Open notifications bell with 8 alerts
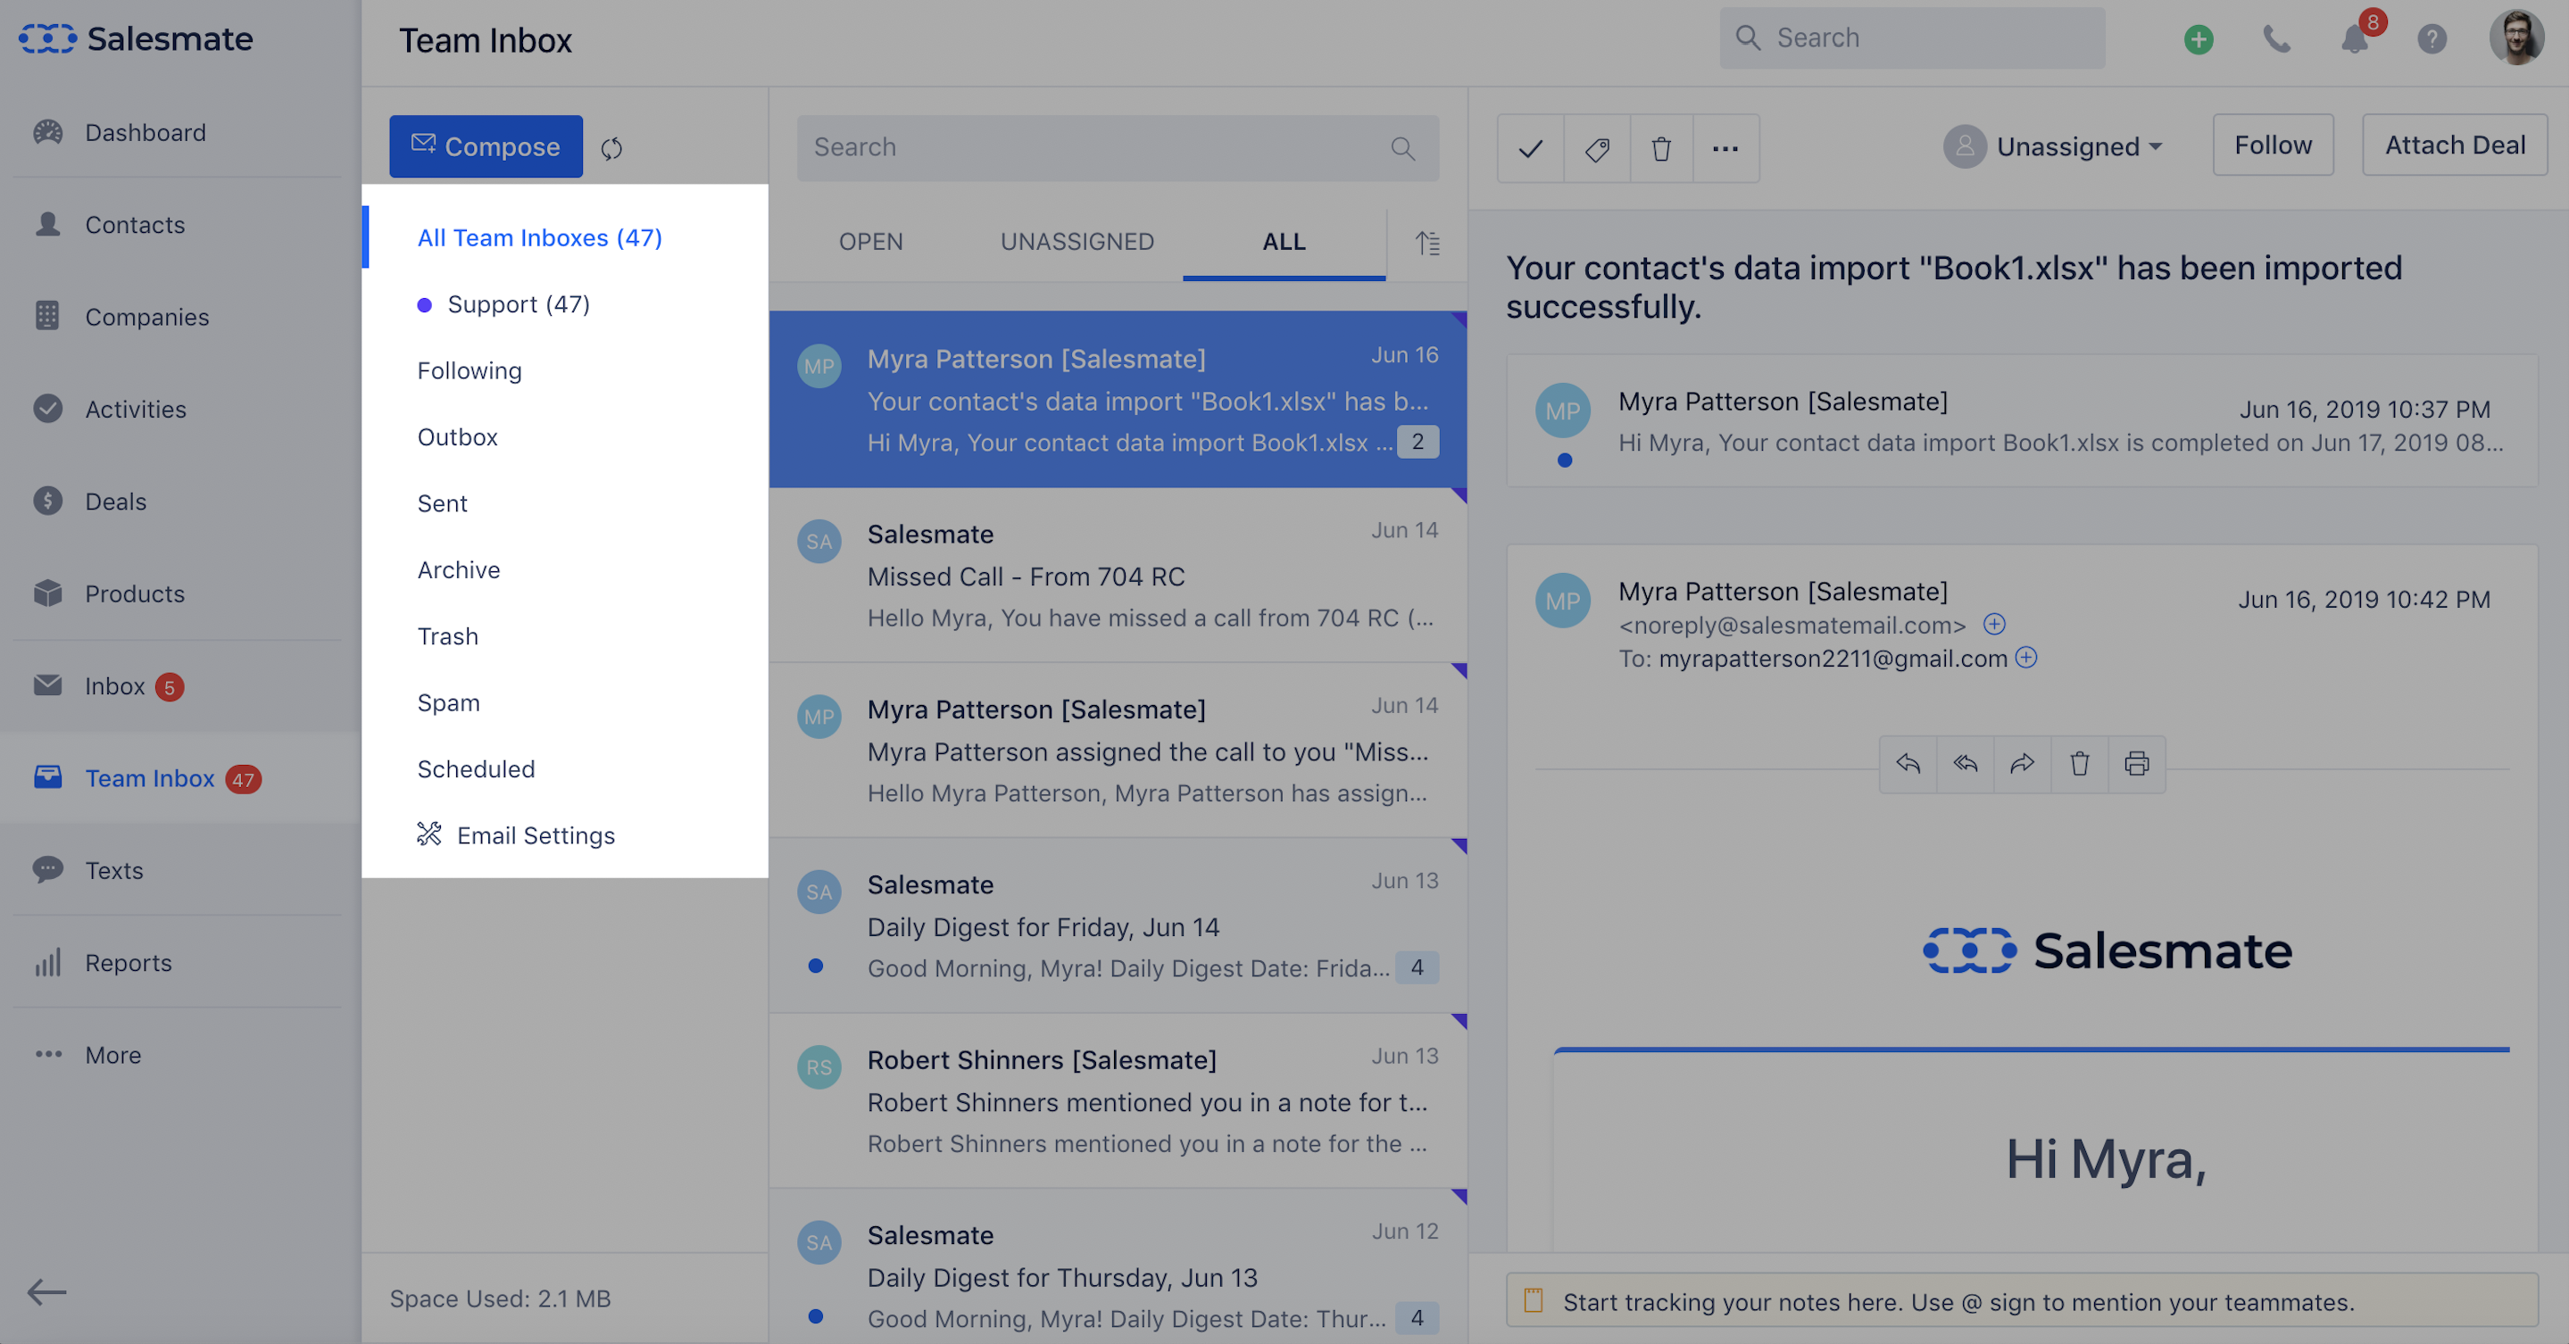 [2356, 37]
